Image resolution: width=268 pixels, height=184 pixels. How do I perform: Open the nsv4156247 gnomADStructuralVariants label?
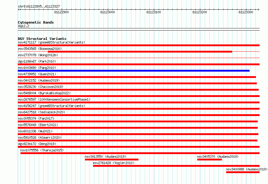point(51,106)
